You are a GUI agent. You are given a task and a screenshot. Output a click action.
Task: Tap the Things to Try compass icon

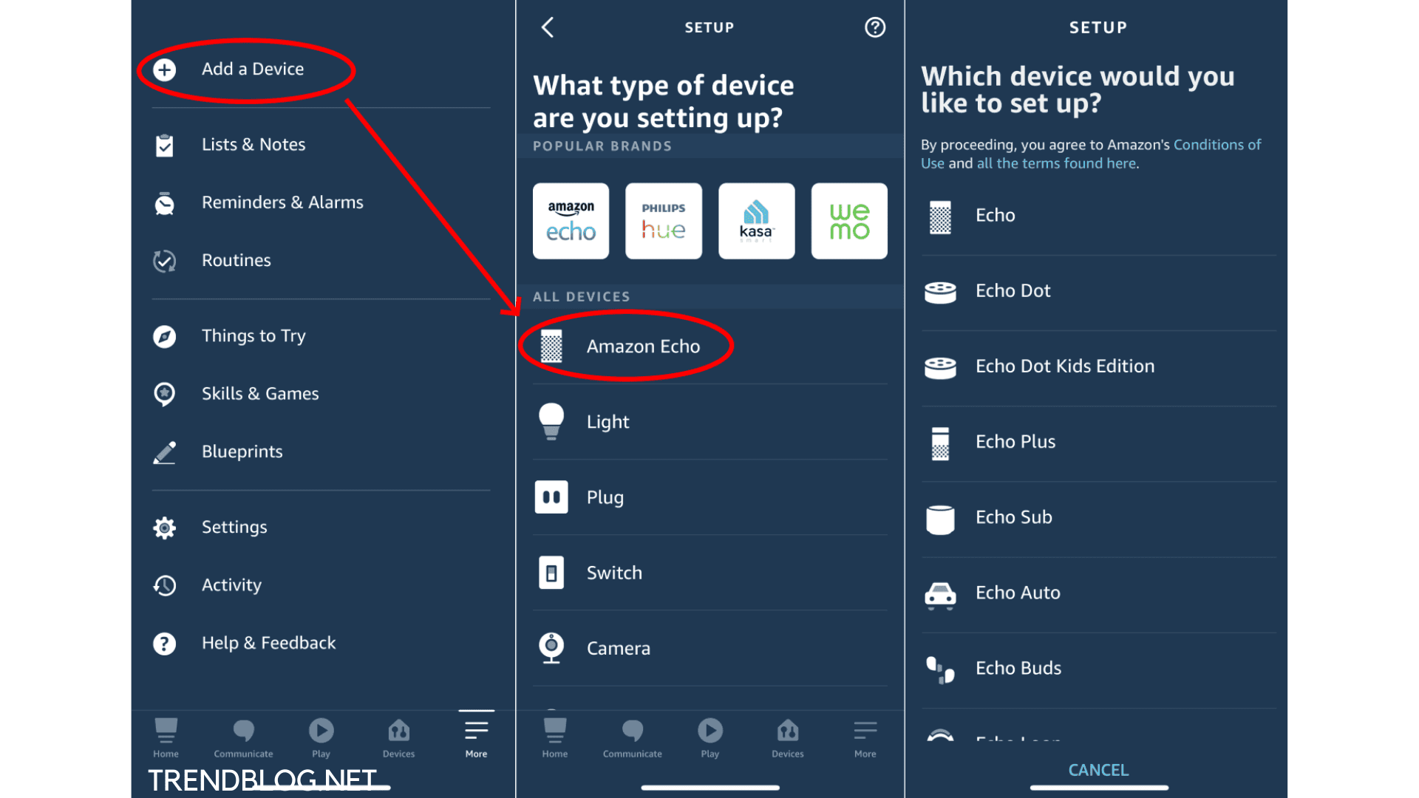pos(164,336)
